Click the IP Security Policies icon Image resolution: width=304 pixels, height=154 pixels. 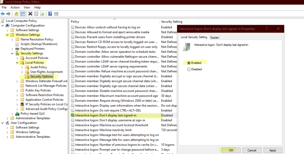click(22, 104)
